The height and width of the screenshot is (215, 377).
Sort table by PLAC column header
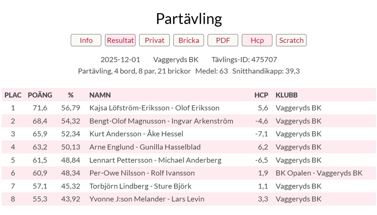pos(13,95)
